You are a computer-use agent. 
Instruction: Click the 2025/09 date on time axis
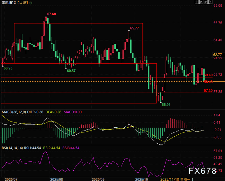tap(98, 179)
